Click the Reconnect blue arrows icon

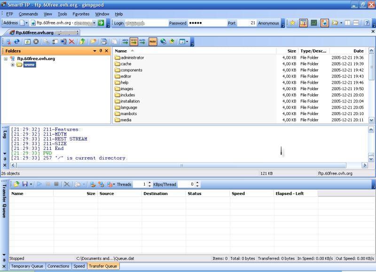pyautogui.click(x=17, y=42)
